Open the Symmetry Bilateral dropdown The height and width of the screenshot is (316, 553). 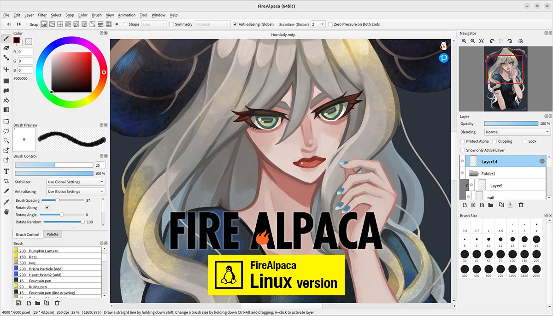click(x=212, y=24)
